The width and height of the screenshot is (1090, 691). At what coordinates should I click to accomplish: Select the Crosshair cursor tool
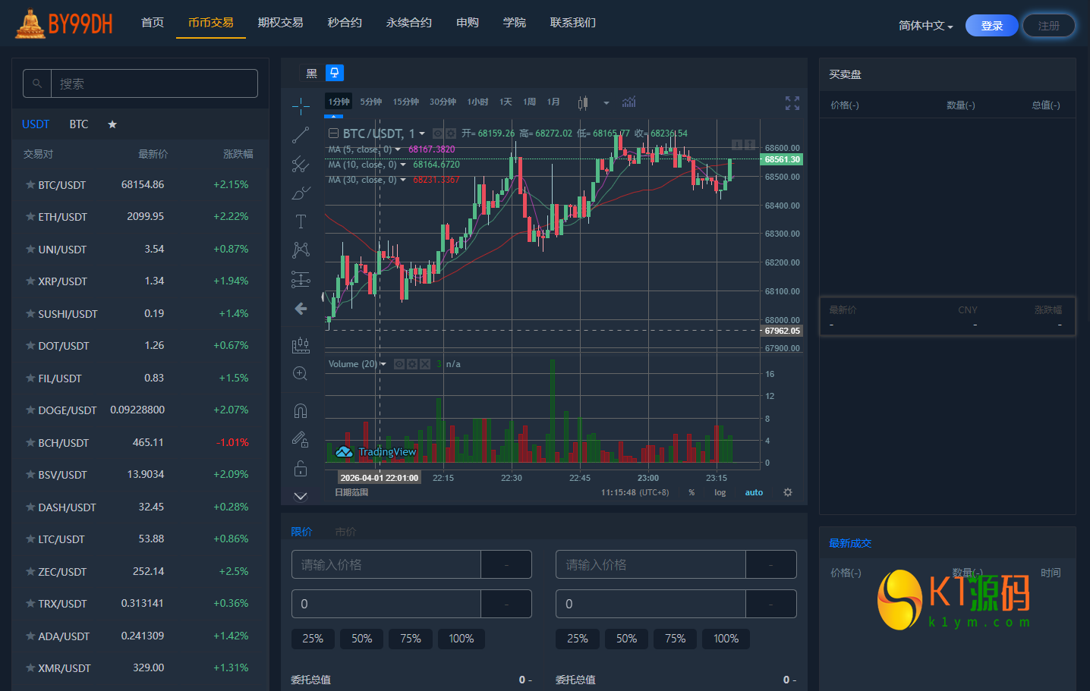click(x=301, y=106)
